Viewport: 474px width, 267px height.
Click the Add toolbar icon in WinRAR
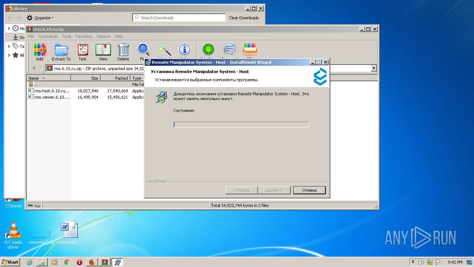coord(40,52)
